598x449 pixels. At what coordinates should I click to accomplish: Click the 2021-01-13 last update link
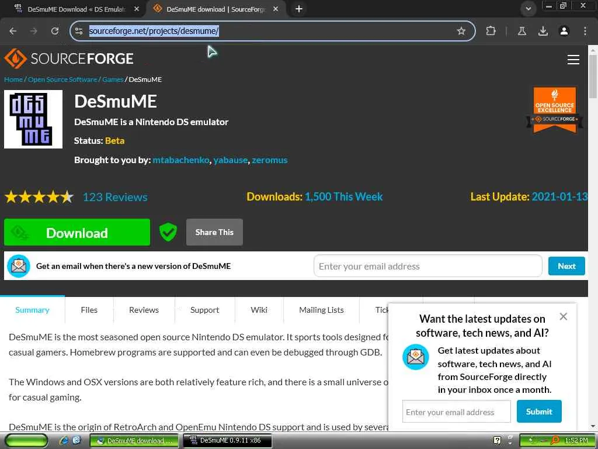[x=559, y=196]
